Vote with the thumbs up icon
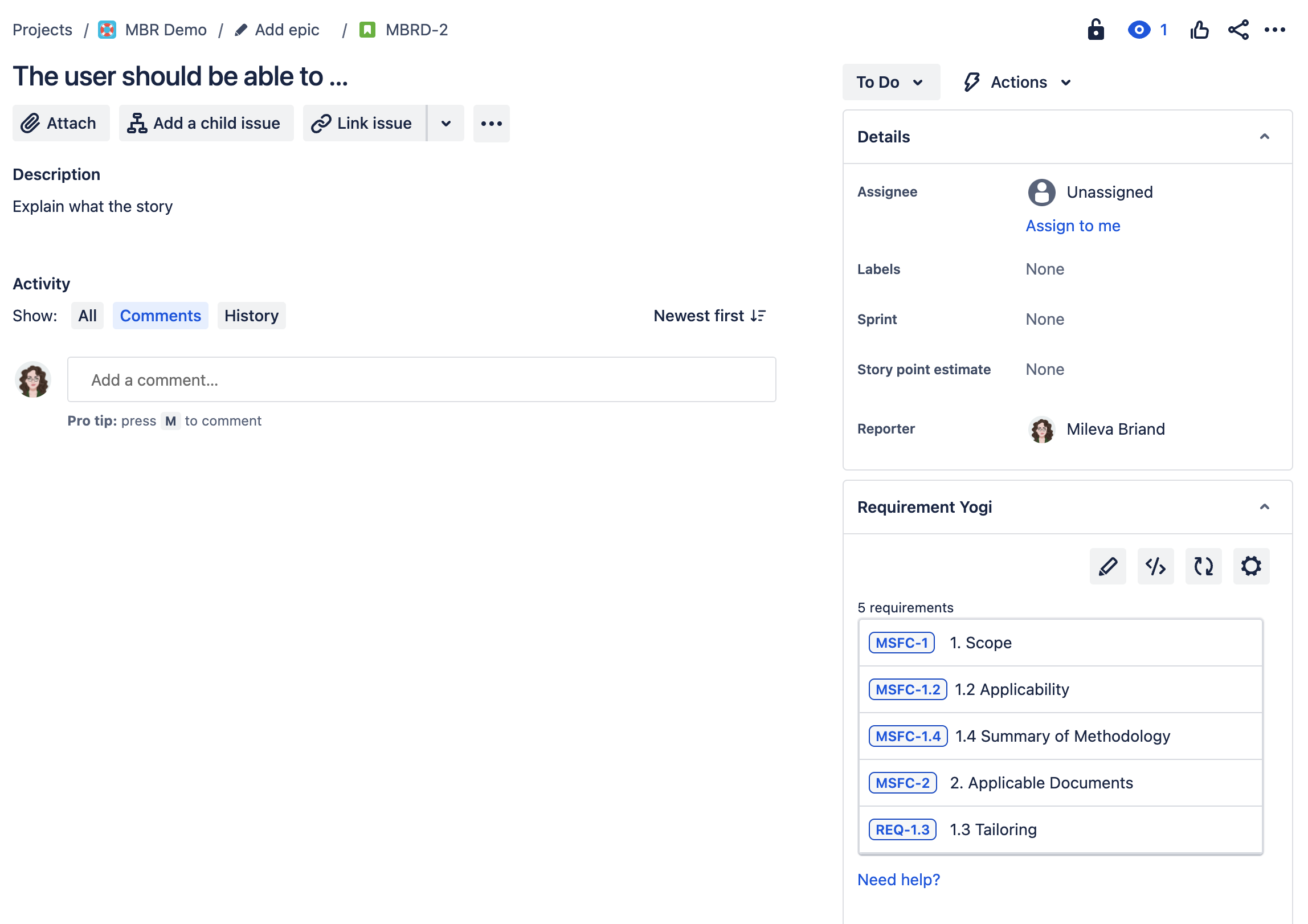 point(1200,30)
